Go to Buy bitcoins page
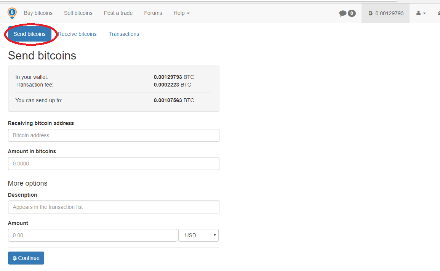440x271 pixels. click(x=38, y=13)
